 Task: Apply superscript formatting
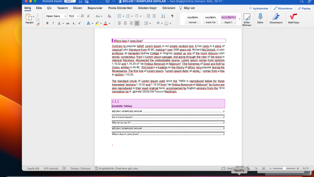pyautogui.click(x=79, y=23)
